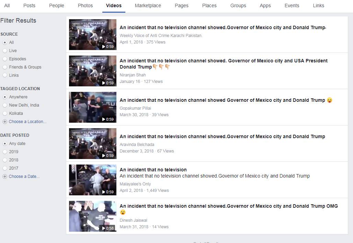Screen dimensions: 353x243
Task: Play Gopakumar Pillai's video thumbnail
Action: (92, 107)
